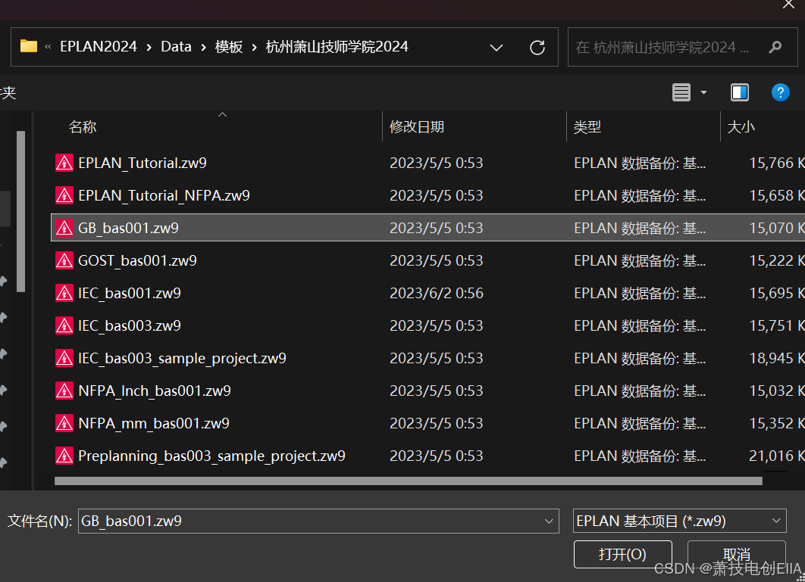805x582 pixels.
Task: Click 杭州萧山技师学院2024 breadcrumb segment
Action: pos(337,47)
